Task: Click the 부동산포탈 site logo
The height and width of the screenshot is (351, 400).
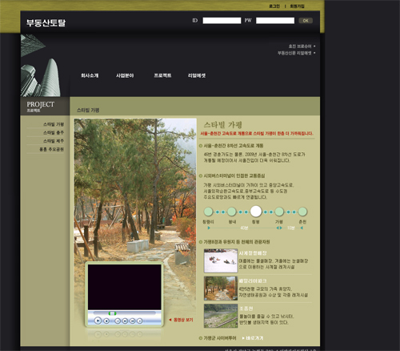Action: point(46,22)
